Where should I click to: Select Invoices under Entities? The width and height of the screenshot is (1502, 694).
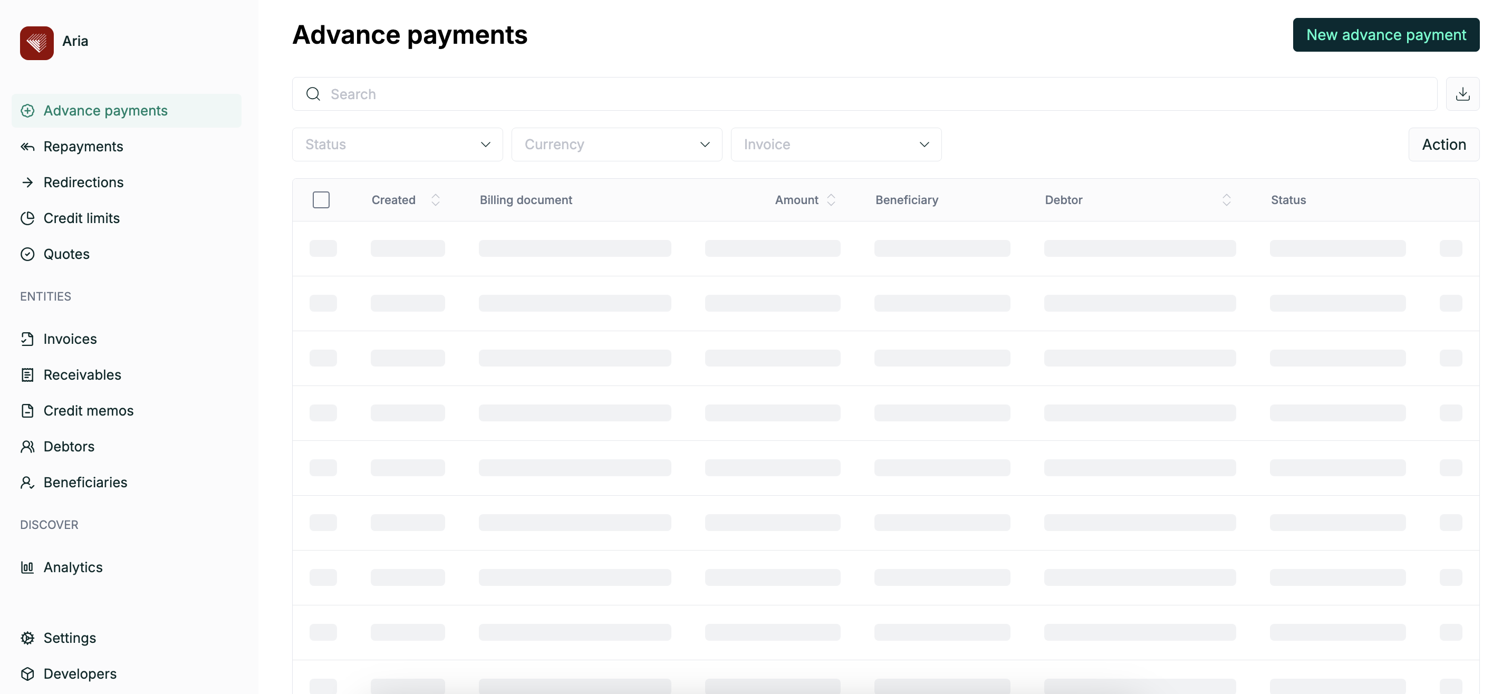(x=127, y=339)
